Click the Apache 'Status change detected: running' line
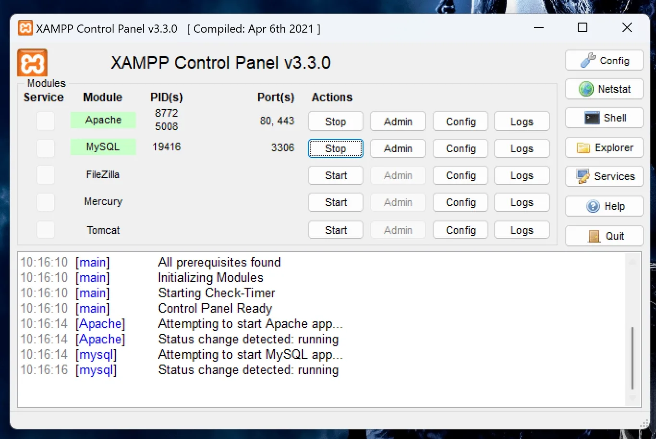Viewport: 656px width, 439px height. 248,339
